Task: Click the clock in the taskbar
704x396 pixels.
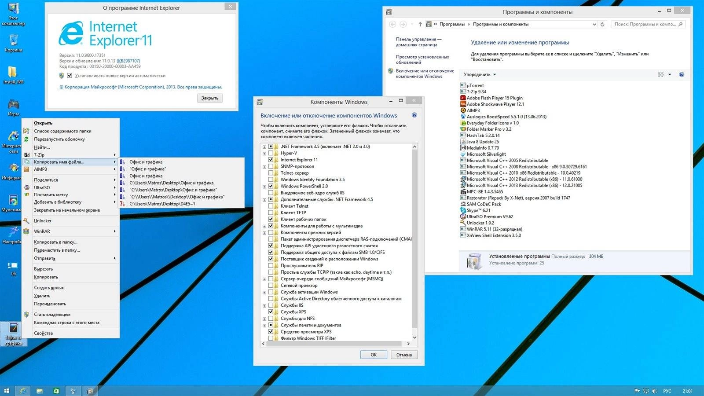Action: pos(687,391)
